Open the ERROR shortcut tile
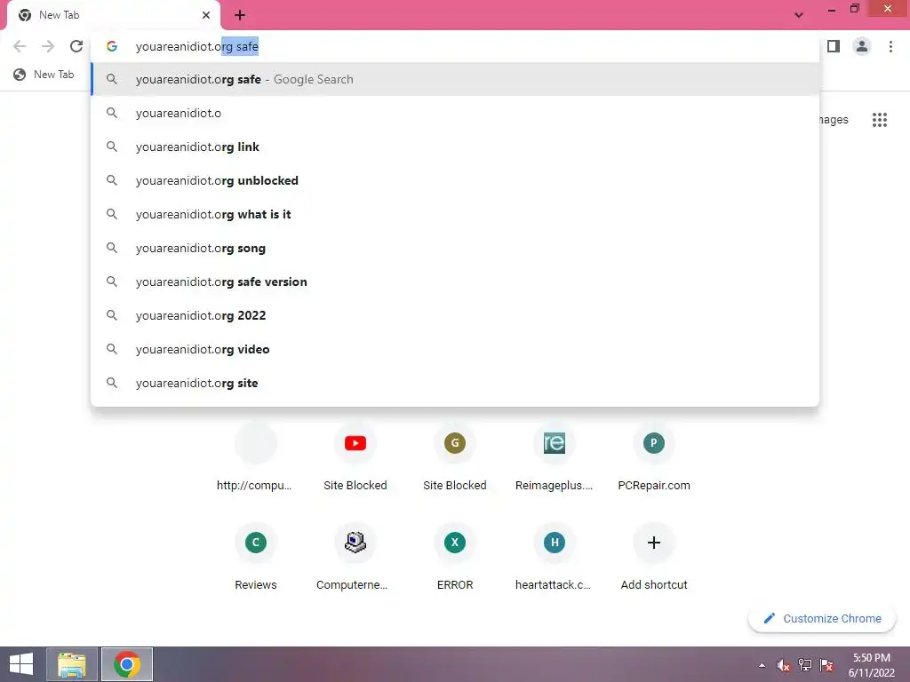Image resolution: width=910 pixels, height=682 pixels. tap(455, 557)
